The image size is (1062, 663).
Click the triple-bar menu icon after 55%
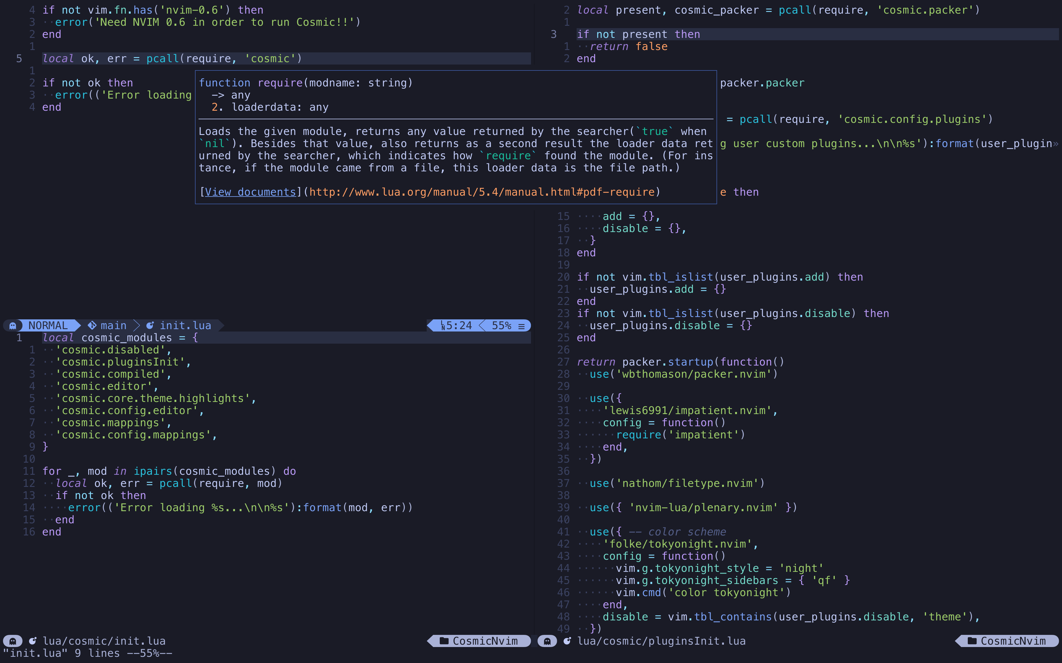click(521, 325)
